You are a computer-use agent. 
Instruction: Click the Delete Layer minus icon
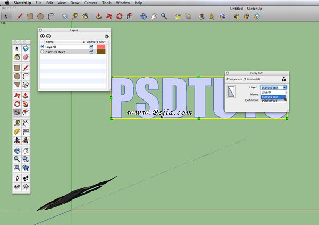pyautogui.click(x=49, y=36)
